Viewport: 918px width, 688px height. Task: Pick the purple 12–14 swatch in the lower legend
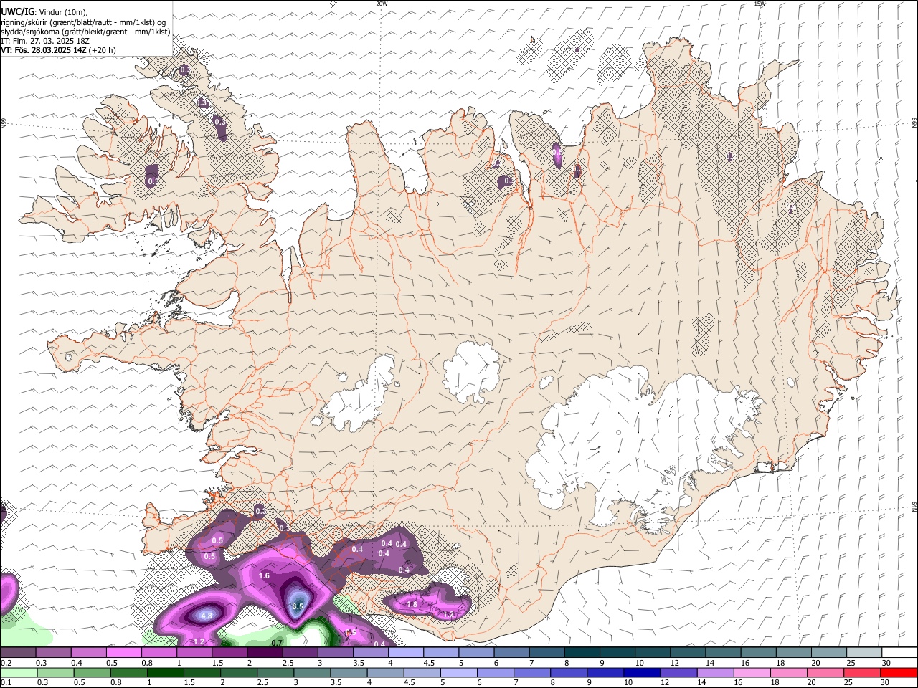tap(679, 673)
